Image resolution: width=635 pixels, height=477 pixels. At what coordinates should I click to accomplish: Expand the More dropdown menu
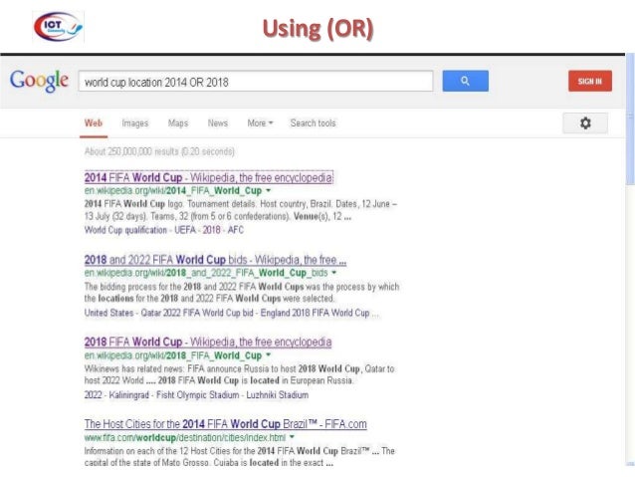[260, 123]
